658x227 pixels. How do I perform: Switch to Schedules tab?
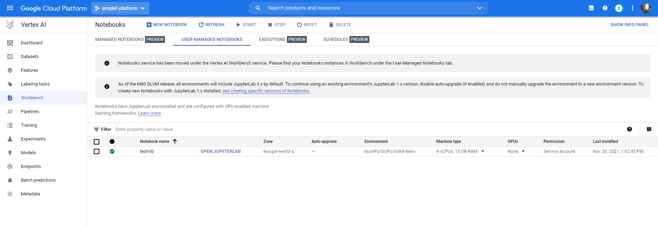[x=346, y=39]
